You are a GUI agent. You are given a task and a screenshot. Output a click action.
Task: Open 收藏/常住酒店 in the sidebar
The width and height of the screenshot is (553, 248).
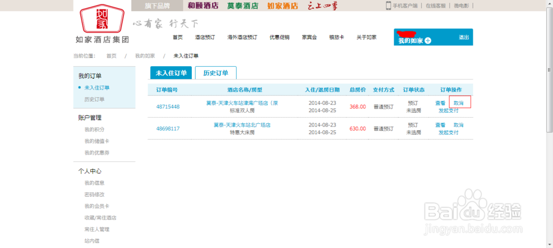[x=100, y=218]
